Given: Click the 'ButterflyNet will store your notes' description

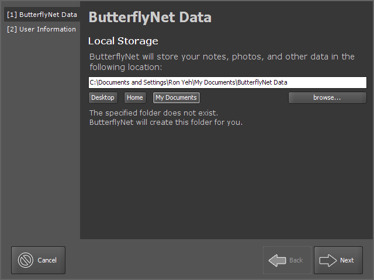Looking at the screenshot, I should point(222,62).
